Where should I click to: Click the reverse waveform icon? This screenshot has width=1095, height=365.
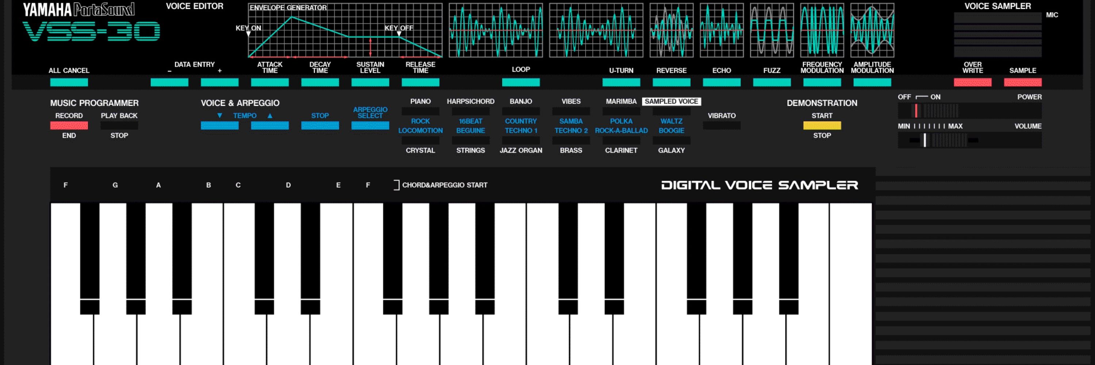671,30
